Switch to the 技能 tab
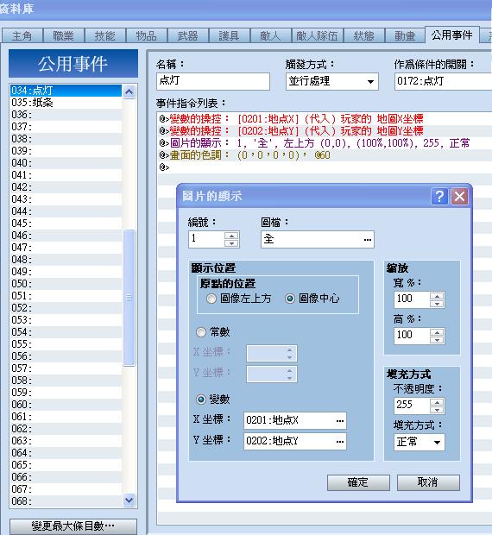The image size is (492, 535). [x=105, y=35]
